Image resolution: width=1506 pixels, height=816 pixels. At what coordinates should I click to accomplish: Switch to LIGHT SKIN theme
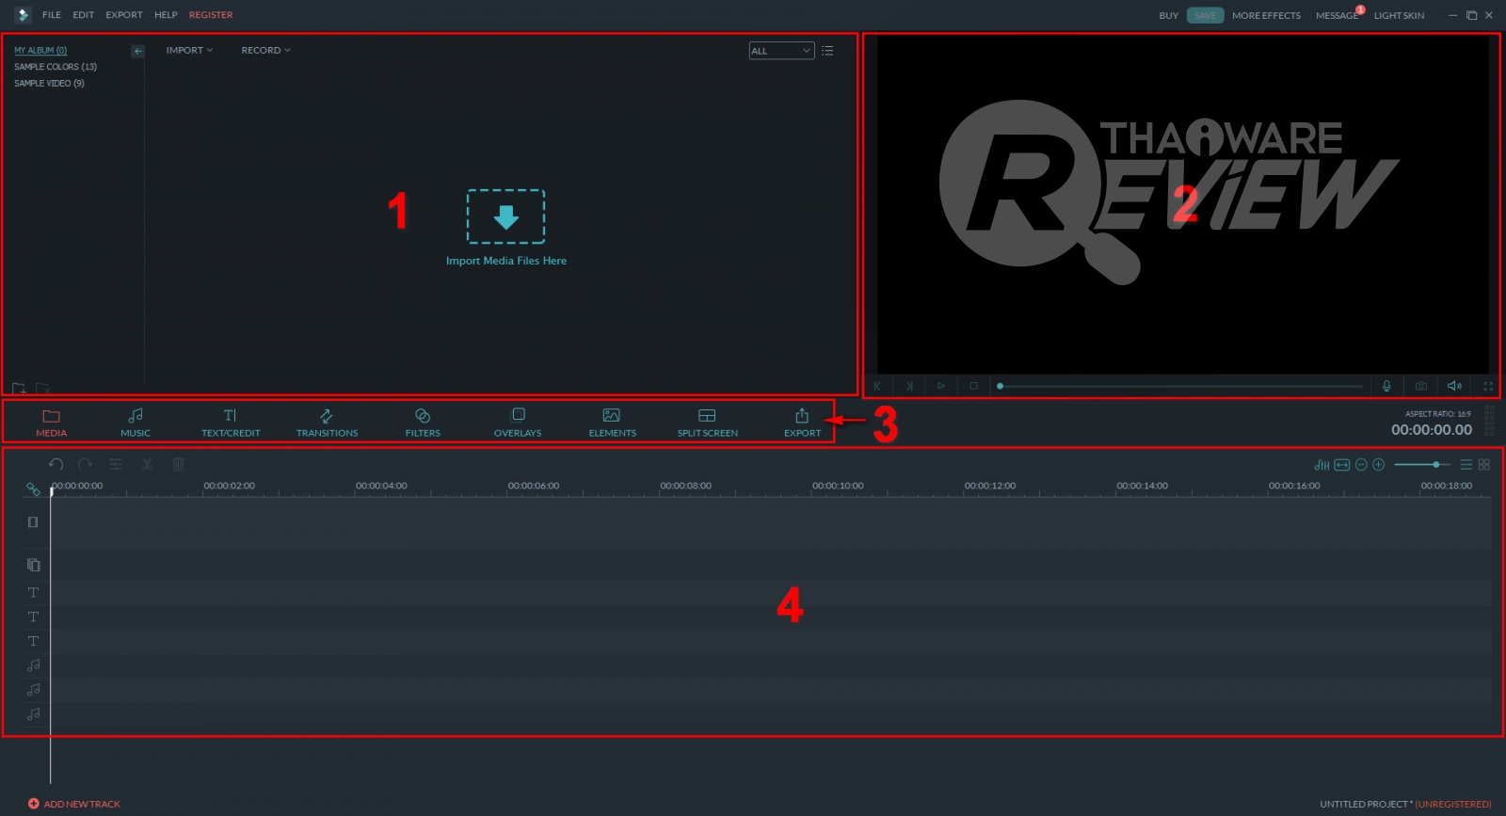(1399, 16)
